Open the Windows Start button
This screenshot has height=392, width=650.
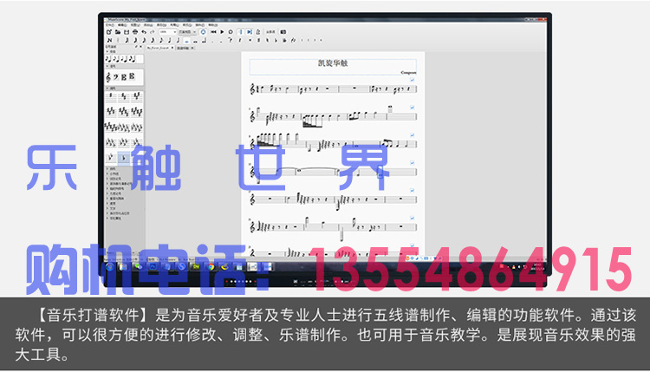[x=110, y=267]
